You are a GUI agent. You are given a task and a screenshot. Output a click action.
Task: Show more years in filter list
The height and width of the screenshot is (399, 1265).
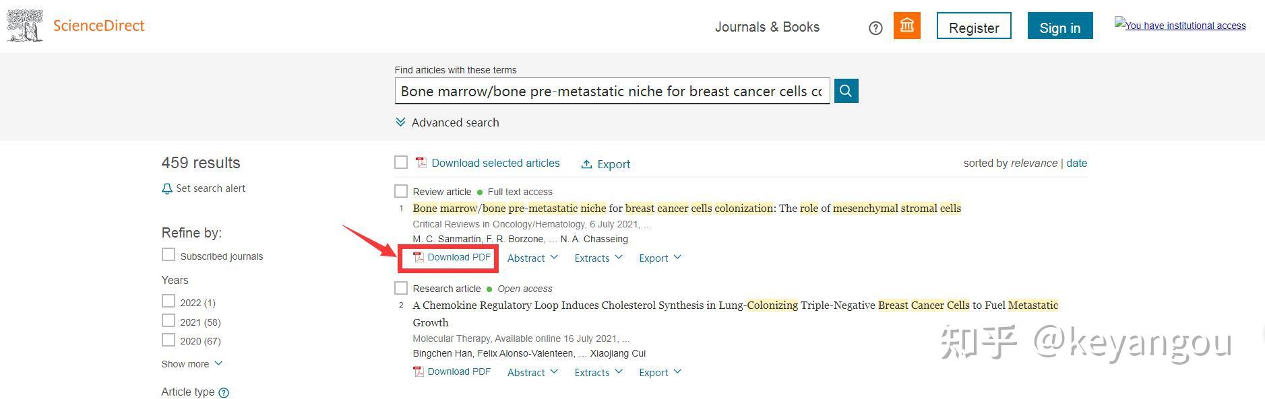(x=191, y=364)
